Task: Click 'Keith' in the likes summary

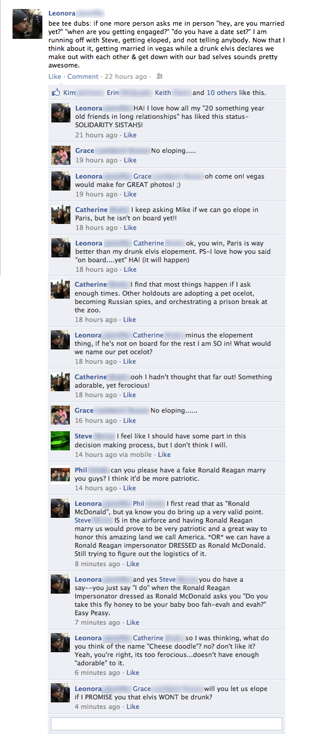Action: coord(163,93)
